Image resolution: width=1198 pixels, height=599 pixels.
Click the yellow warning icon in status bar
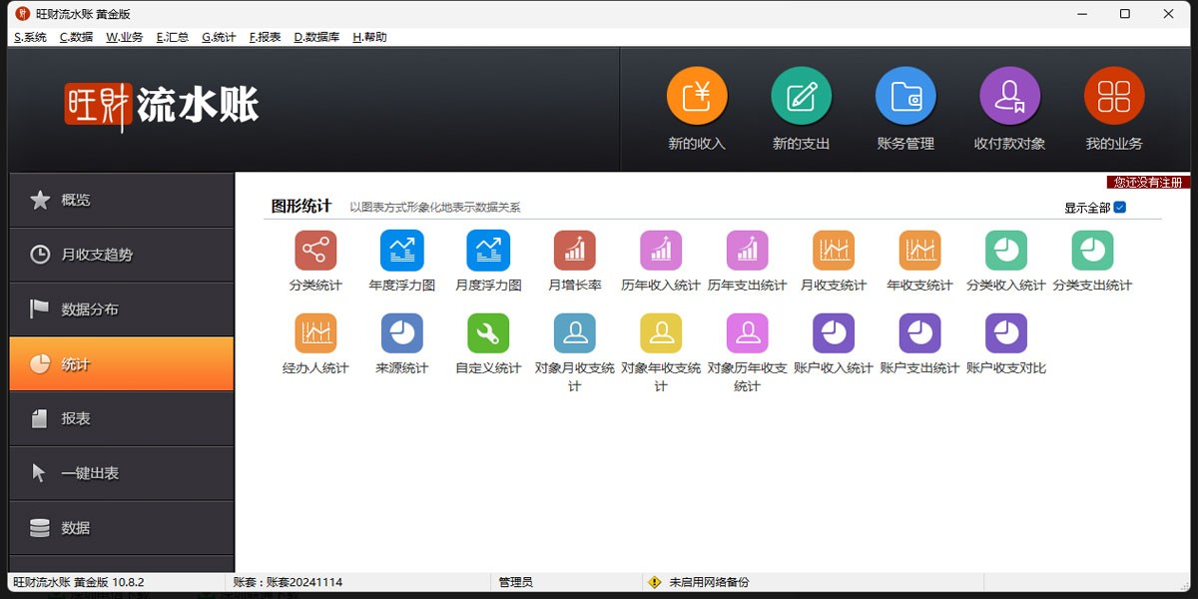tap(655, 582)
